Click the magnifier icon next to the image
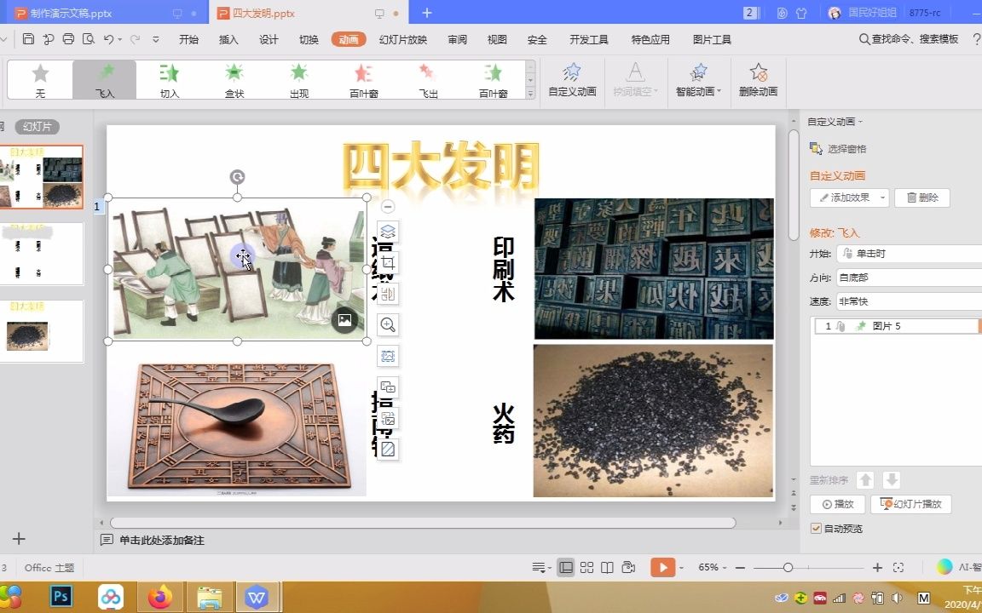 click(x=388, y=324)
